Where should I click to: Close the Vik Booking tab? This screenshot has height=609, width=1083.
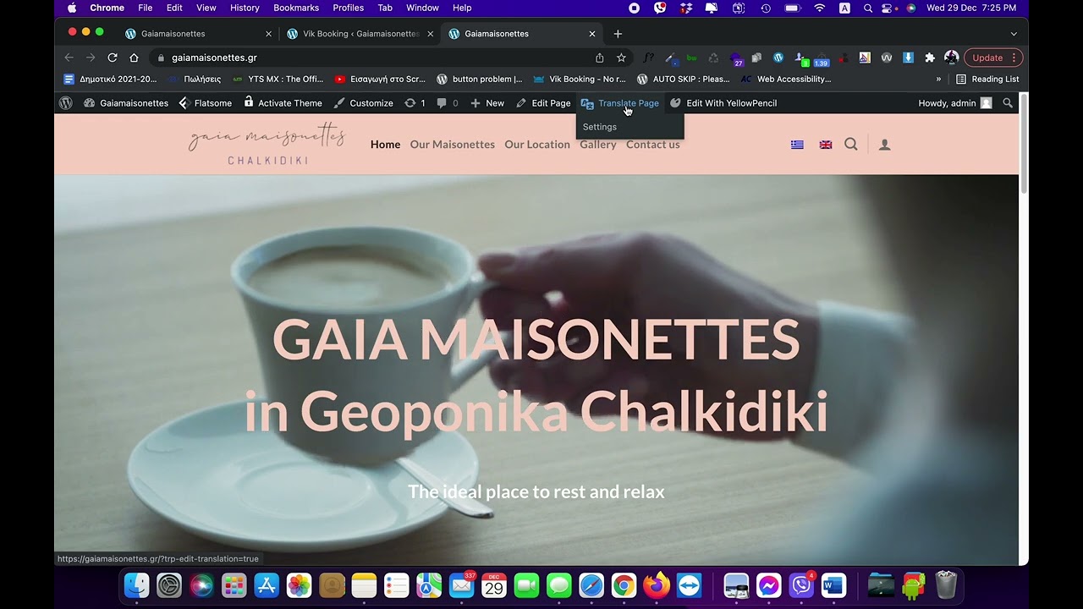(x=430, y=34)
